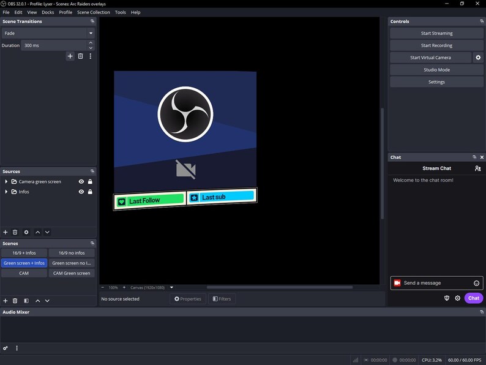Open OBS Settings from Controls
This screenshot has height=365, width=486.
tap(436, 82)
